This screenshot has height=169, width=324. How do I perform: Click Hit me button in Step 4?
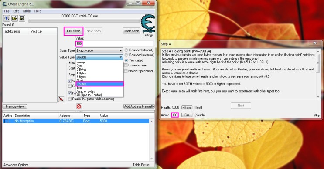(x=187, y=107)
